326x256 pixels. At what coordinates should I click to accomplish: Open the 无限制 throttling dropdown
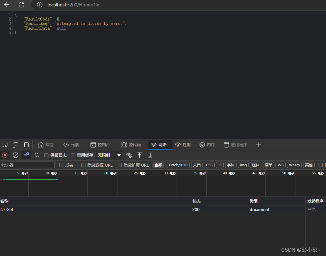(x=109, y=155)
